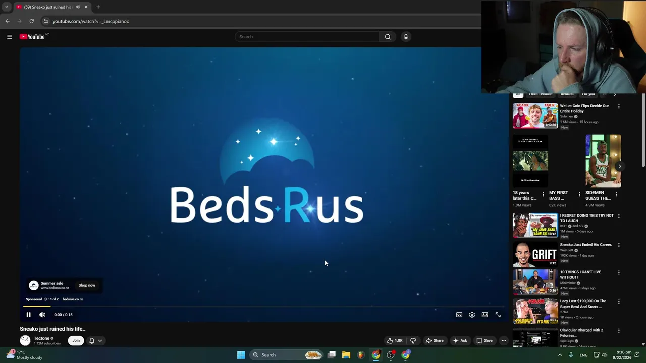Open File Explorer from taskbar
The image size is (646, 363).
click(346, 355)
